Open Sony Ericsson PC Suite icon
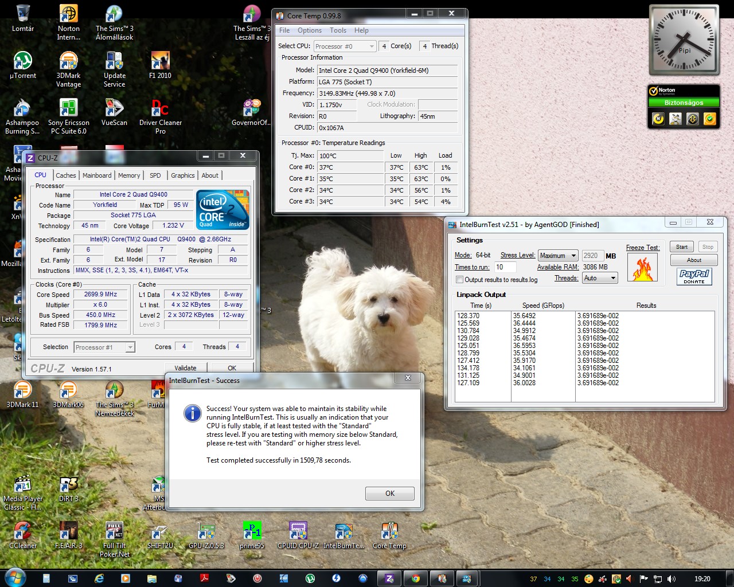734x587 pixels. click(69, 116)
